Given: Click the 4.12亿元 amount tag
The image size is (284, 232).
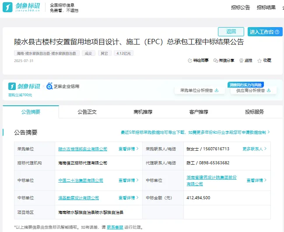Looking at the screenshot, I should click(x=123, y=53).
